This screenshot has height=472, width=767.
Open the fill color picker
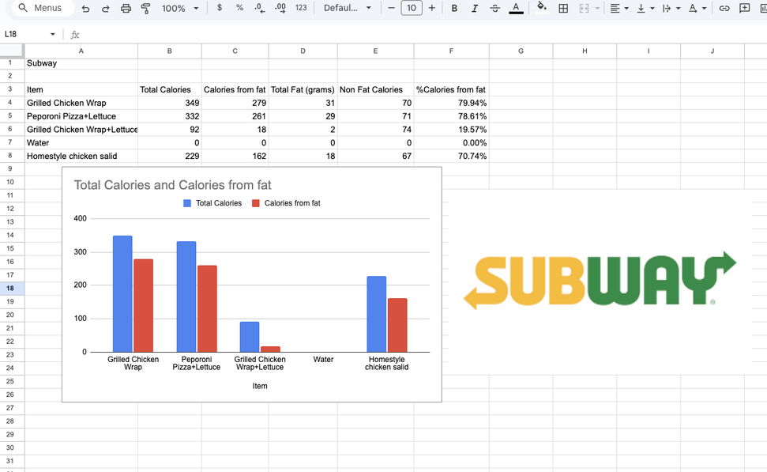click(x=541, y=8)
